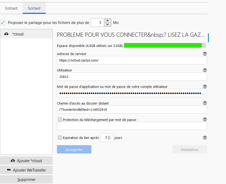Open help icon for Mot de passe field

click(x=205, y=87)
